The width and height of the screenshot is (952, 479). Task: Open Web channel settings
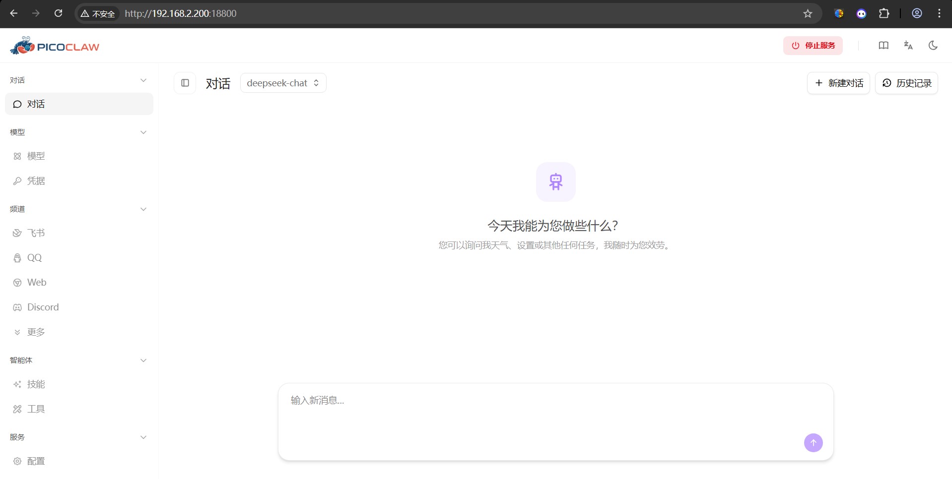click(x=79, y=283)
